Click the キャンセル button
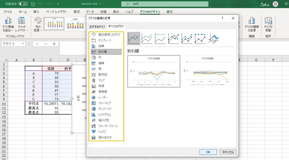 (228, 152)
